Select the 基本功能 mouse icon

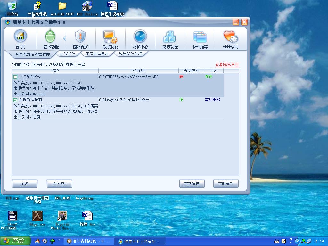[51, 37]
